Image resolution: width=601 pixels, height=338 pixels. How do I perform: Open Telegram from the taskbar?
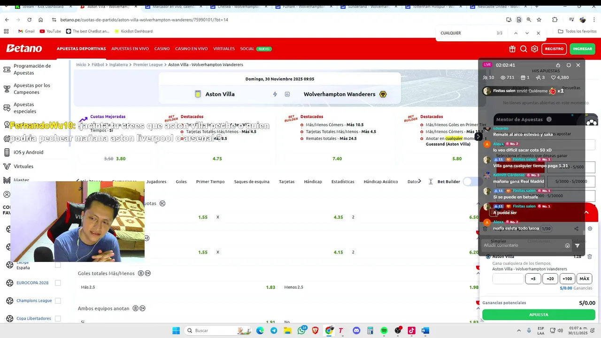[274, 330]
